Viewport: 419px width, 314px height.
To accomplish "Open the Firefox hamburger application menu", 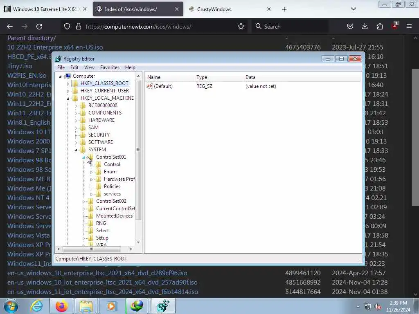I will tap(409, 27).
